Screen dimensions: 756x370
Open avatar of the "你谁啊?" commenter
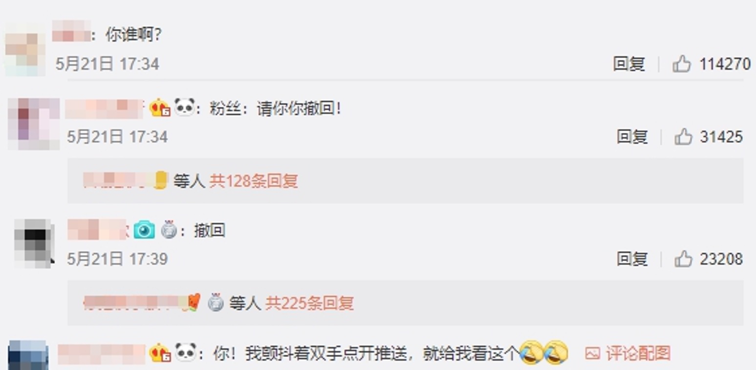[x=25, y=49]
